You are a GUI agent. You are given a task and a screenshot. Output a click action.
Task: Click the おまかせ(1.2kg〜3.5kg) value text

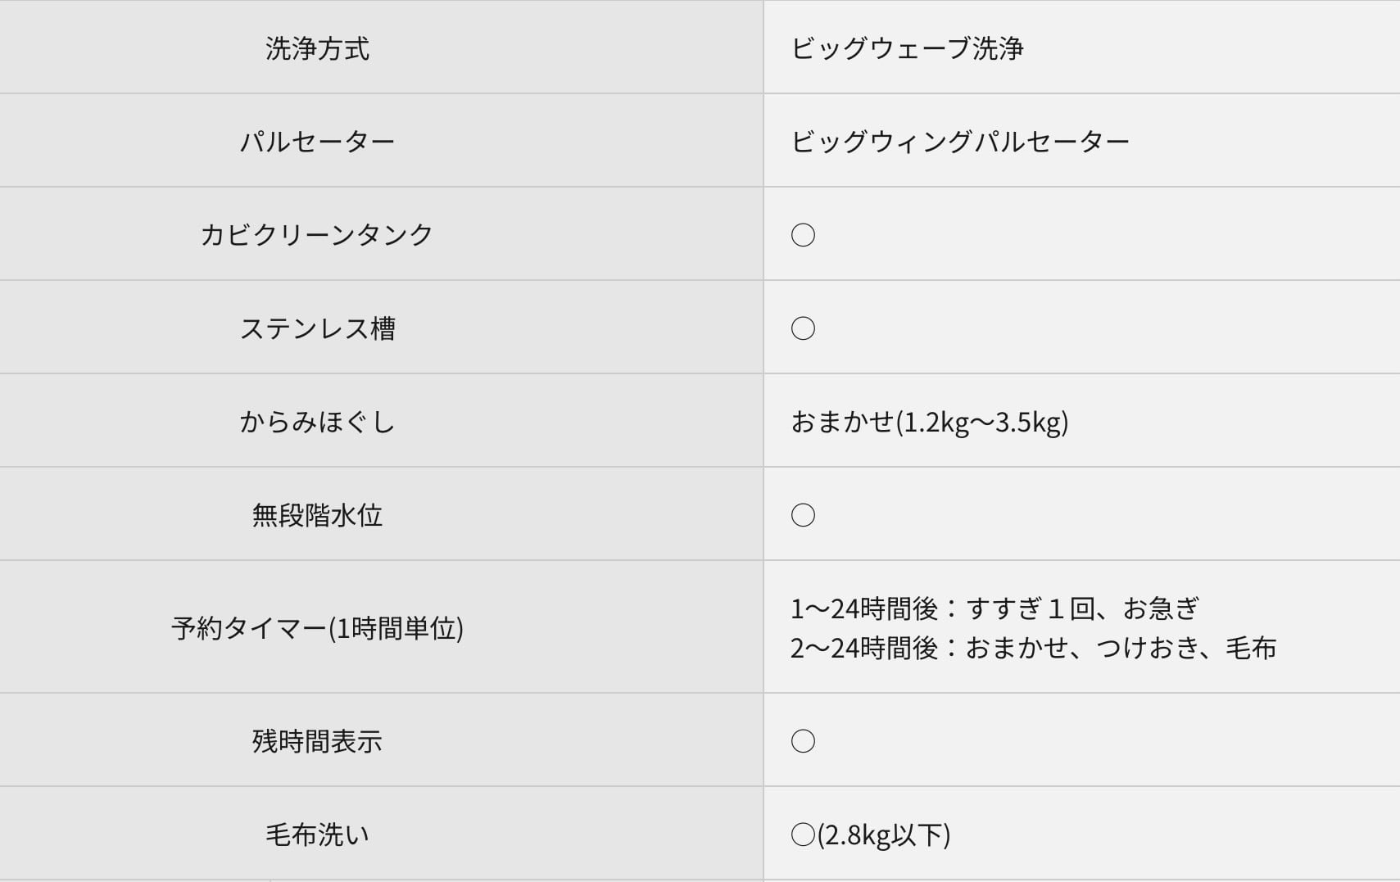pos(929,422)
